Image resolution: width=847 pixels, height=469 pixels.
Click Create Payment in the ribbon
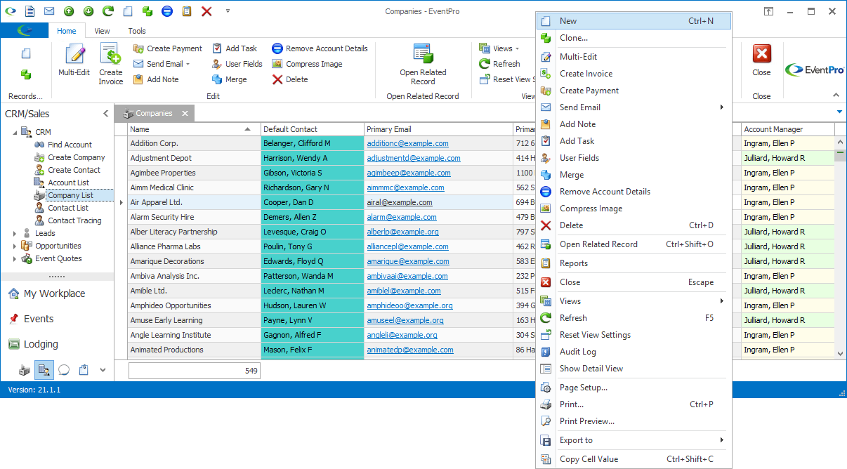click(168, 48)
